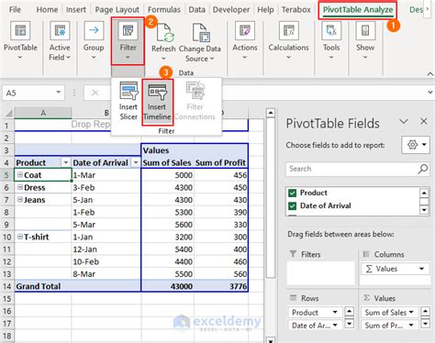Select the 3776 profit total cell

(x=221, y=286)
